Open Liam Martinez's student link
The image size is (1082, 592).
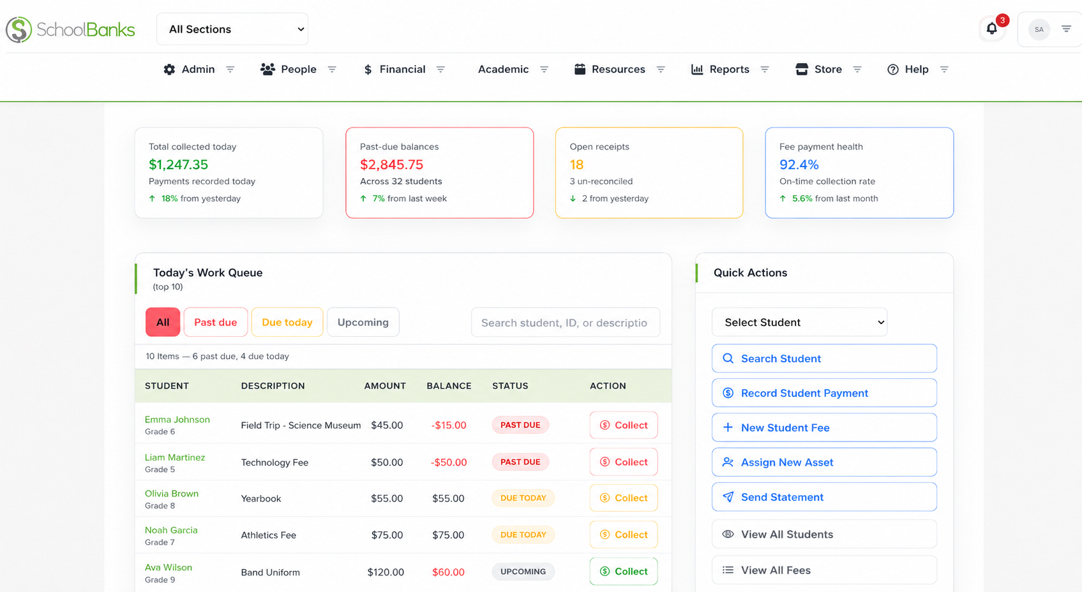click(174, 457)
